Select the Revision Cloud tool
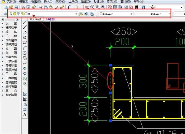185x134 pixels. 25,58
